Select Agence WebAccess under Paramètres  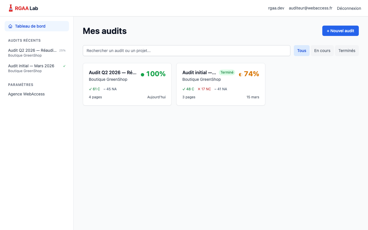(26, 94)
